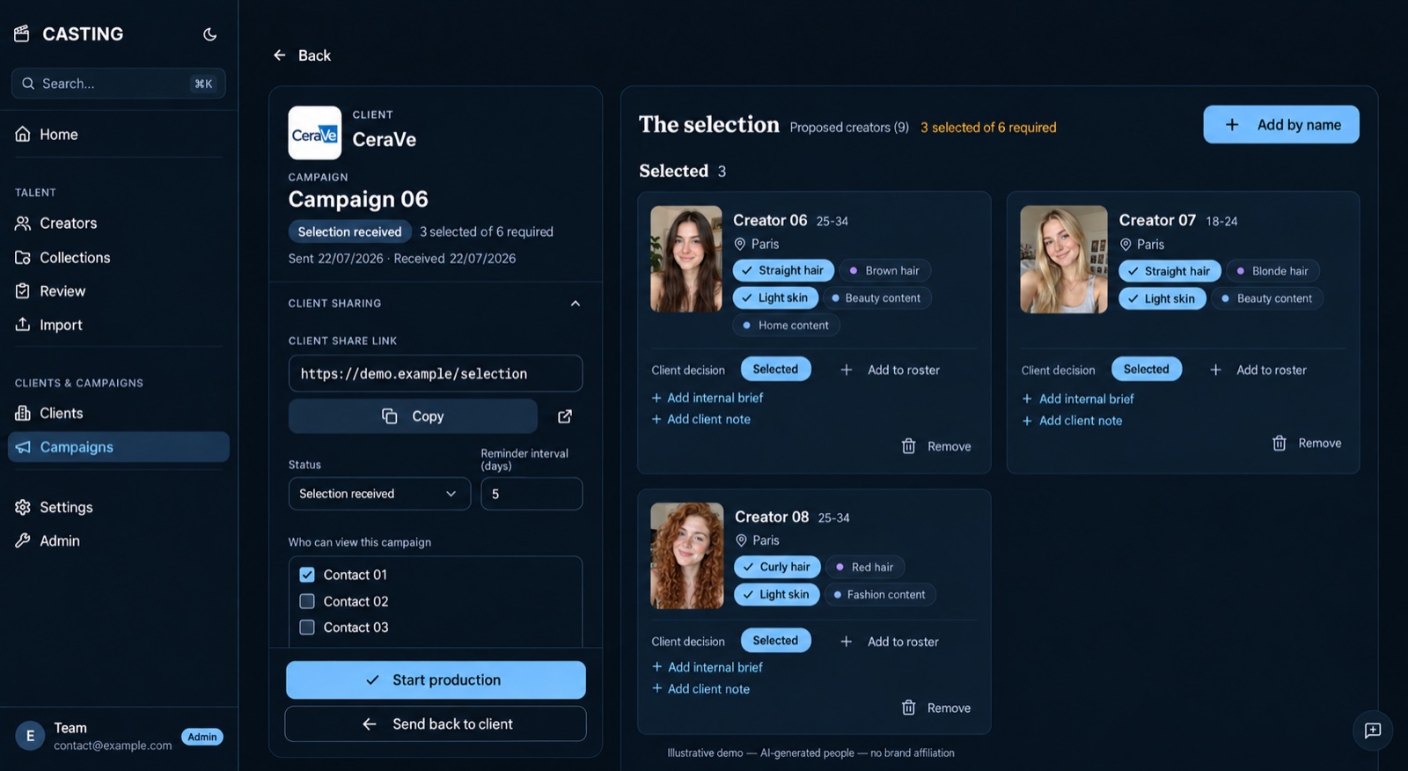Open Client decision dropdown for Creator 07

[x=1147, y=370]
